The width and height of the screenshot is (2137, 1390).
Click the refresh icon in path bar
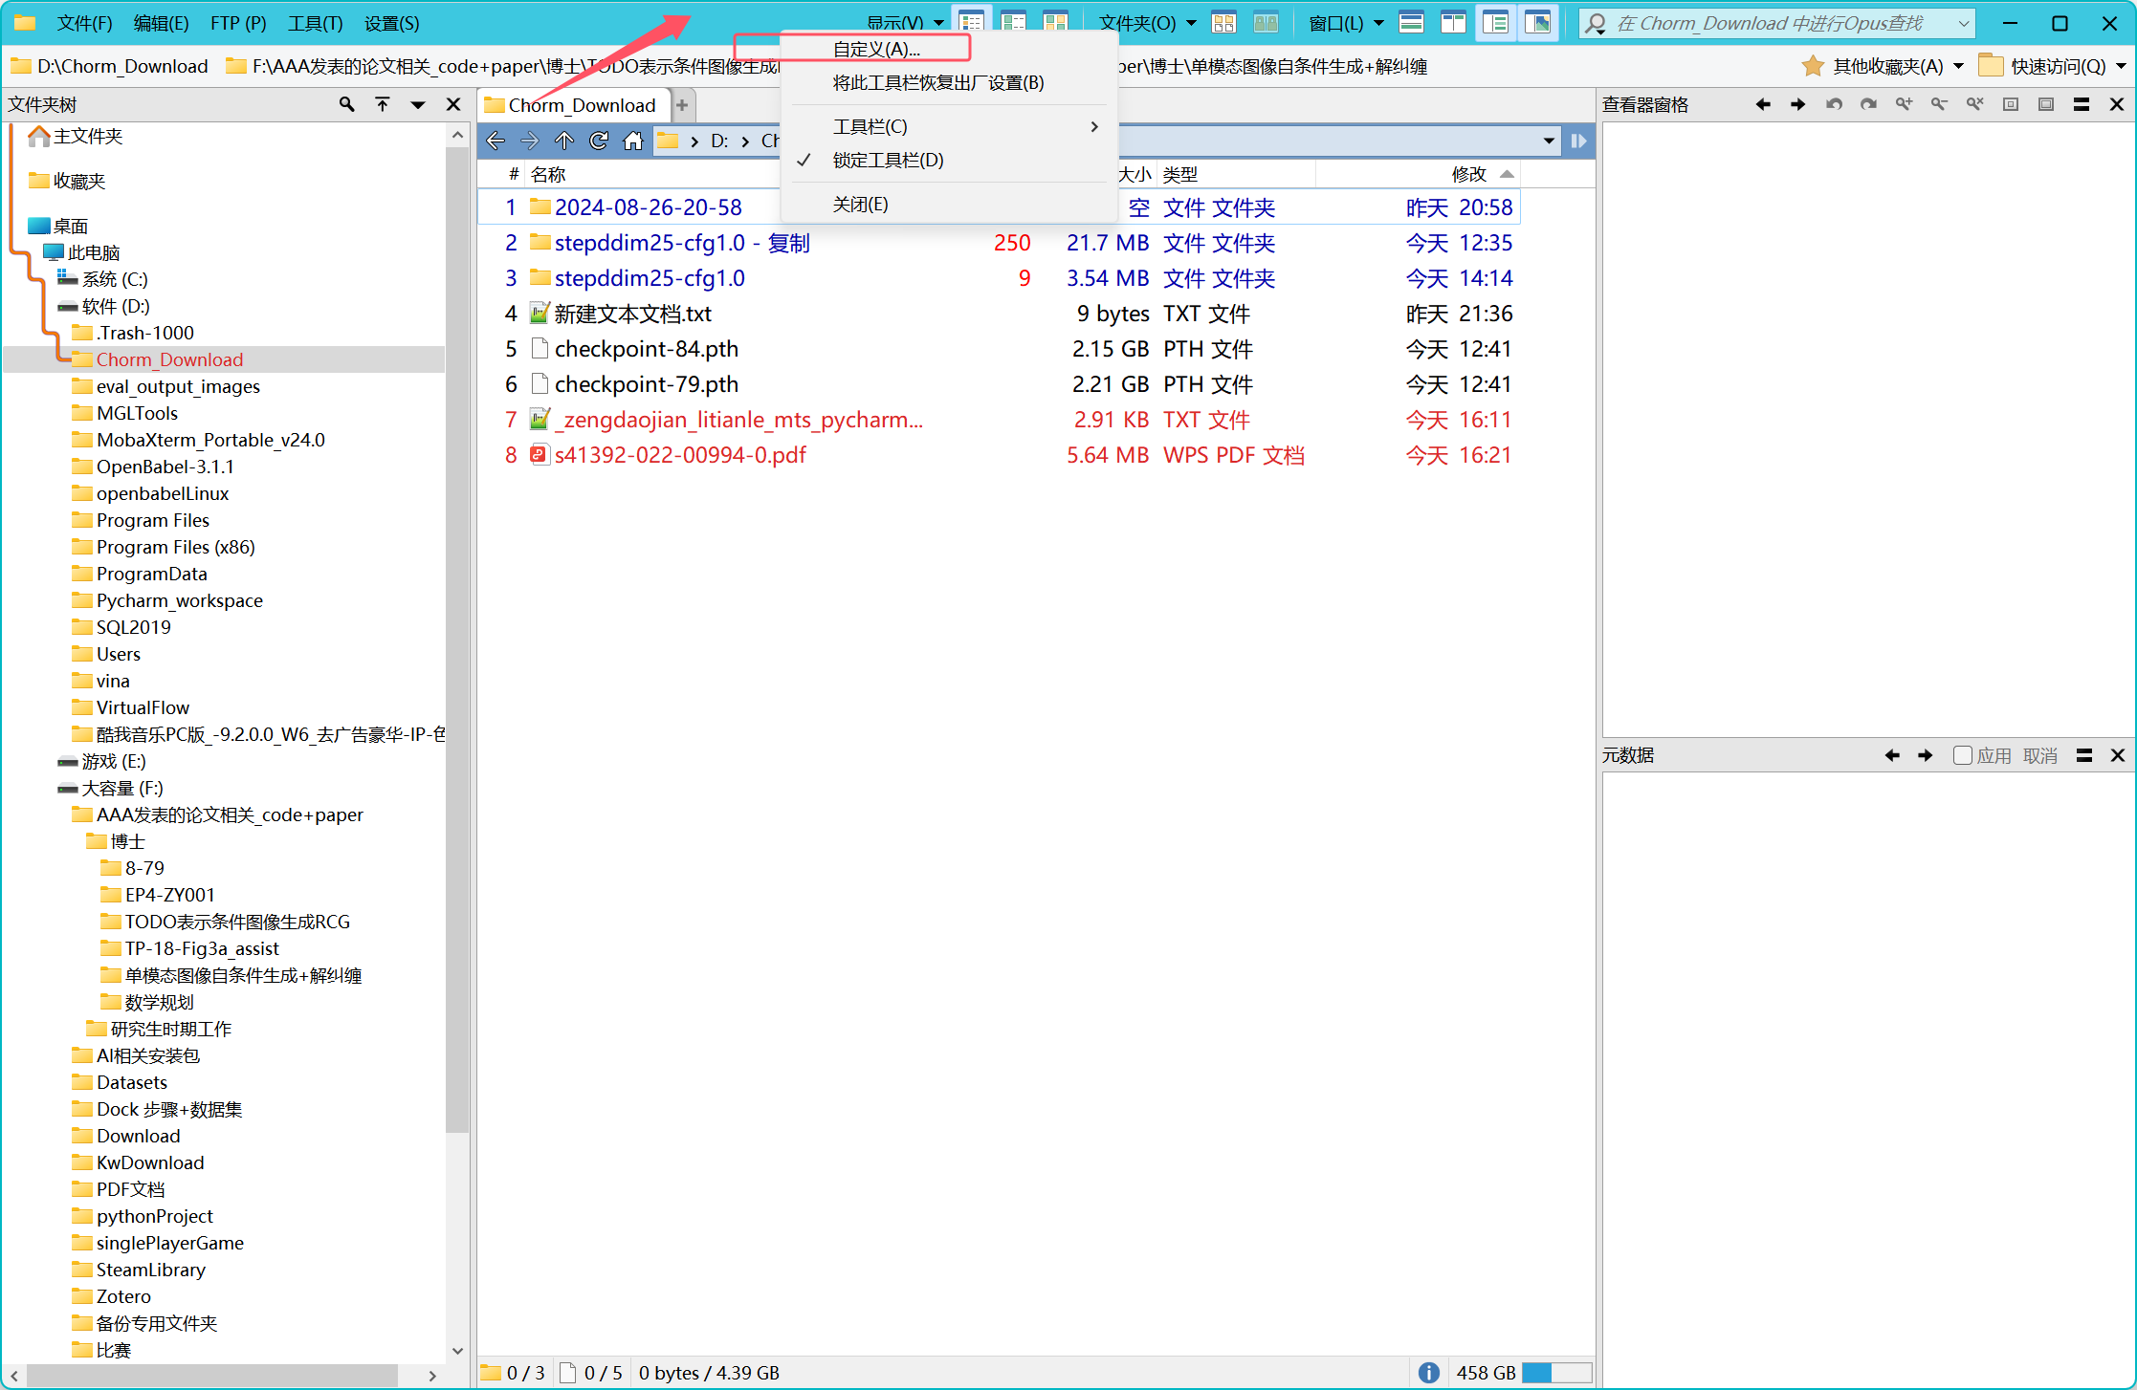tap(599, 141)
